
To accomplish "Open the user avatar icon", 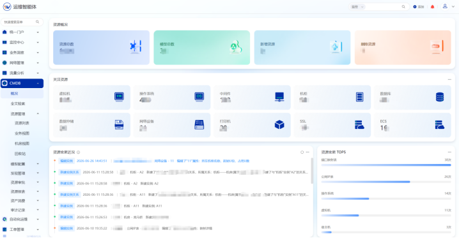I will [445, 6].
